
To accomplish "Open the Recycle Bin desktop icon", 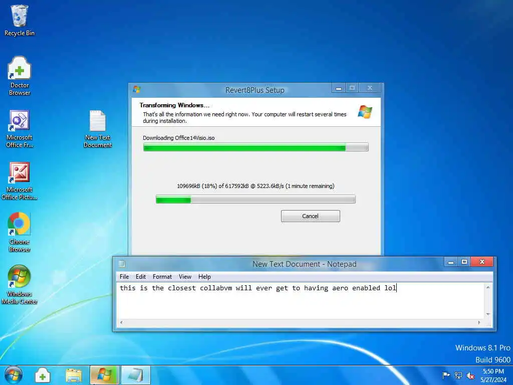I will pyautogui.click(x=20, y=20).
